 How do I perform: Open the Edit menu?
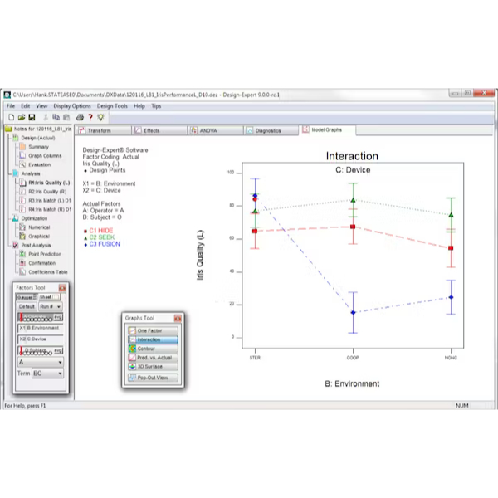(26, 106)
